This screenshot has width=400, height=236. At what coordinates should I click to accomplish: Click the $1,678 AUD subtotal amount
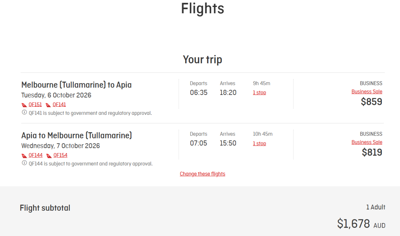361,224
